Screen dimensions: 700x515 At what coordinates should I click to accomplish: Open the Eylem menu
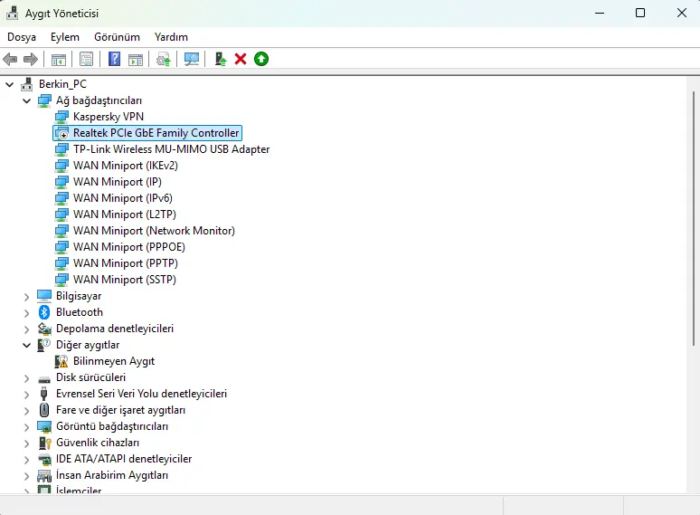pos(65,37)
